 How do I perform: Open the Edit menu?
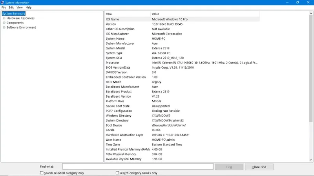pos(11,7)
